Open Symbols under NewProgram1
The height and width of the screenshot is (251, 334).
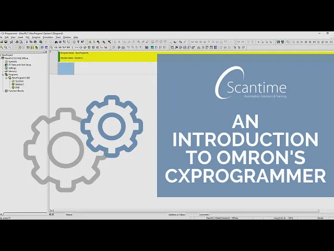[x=19, y=81]
